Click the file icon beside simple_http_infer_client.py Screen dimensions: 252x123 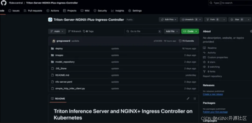52,88
